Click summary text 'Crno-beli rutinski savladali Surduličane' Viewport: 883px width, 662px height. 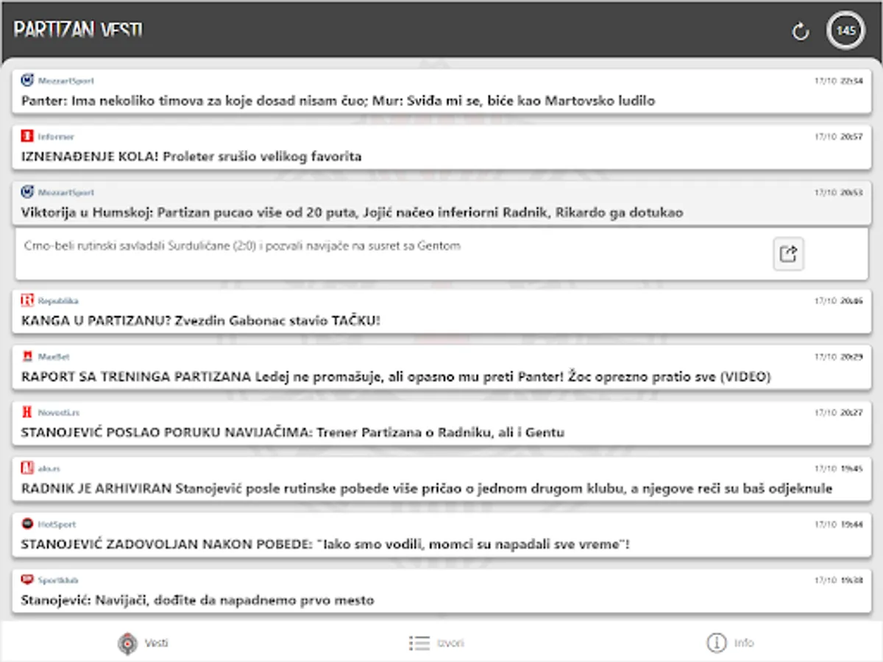[x=242, y=246]
